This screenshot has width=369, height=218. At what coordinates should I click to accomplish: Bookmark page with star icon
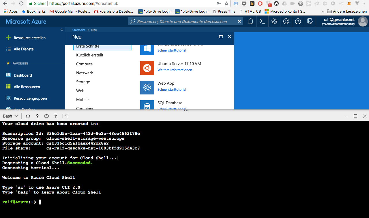pos(226,3)
